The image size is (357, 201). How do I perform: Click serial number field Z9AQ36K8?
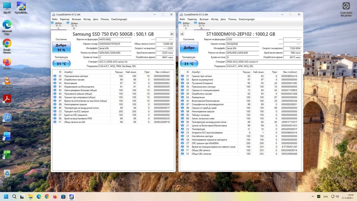[x=243, y=44]
